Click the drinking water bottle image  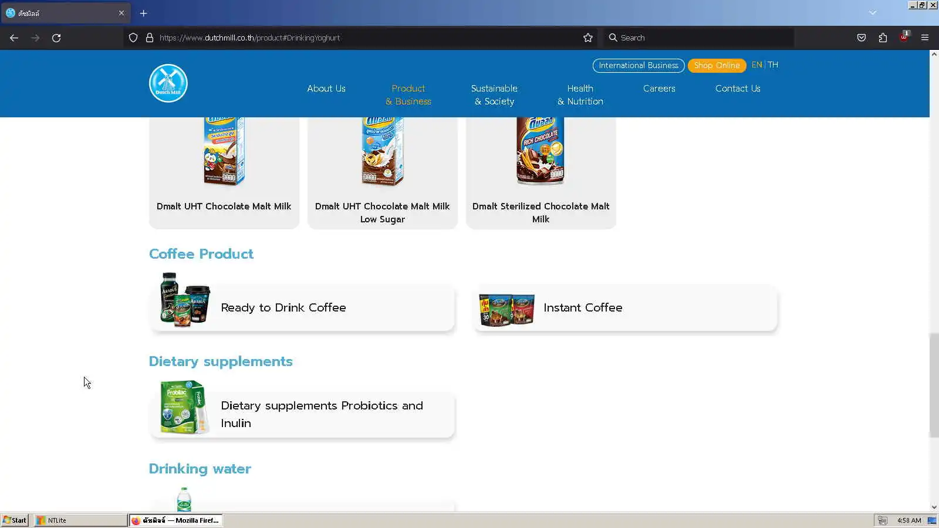coord(184,499)
